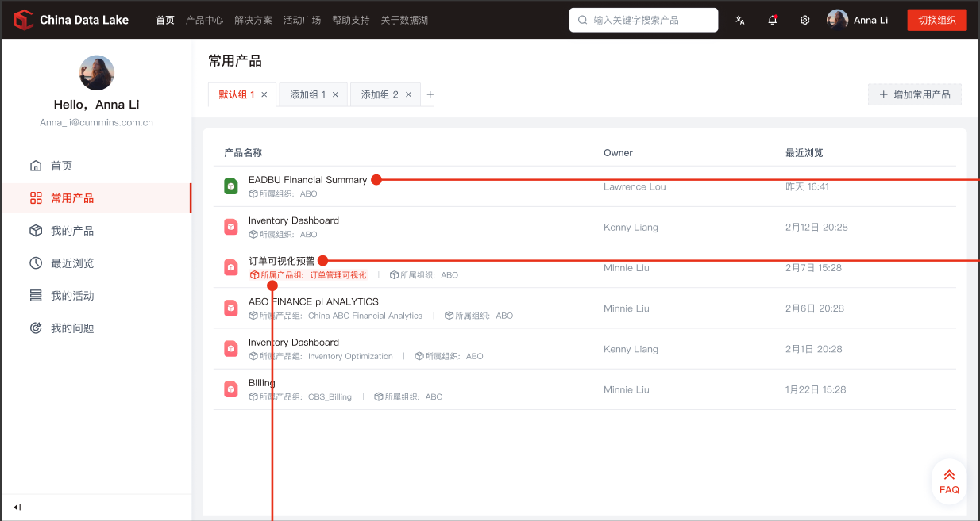Open settings gear in header

(804, 20)
